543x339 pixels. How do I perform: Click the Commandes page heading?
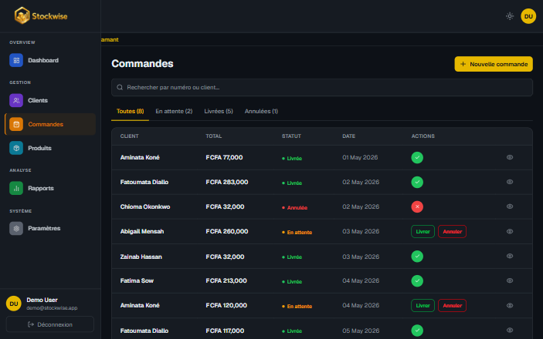coord(142,64)
